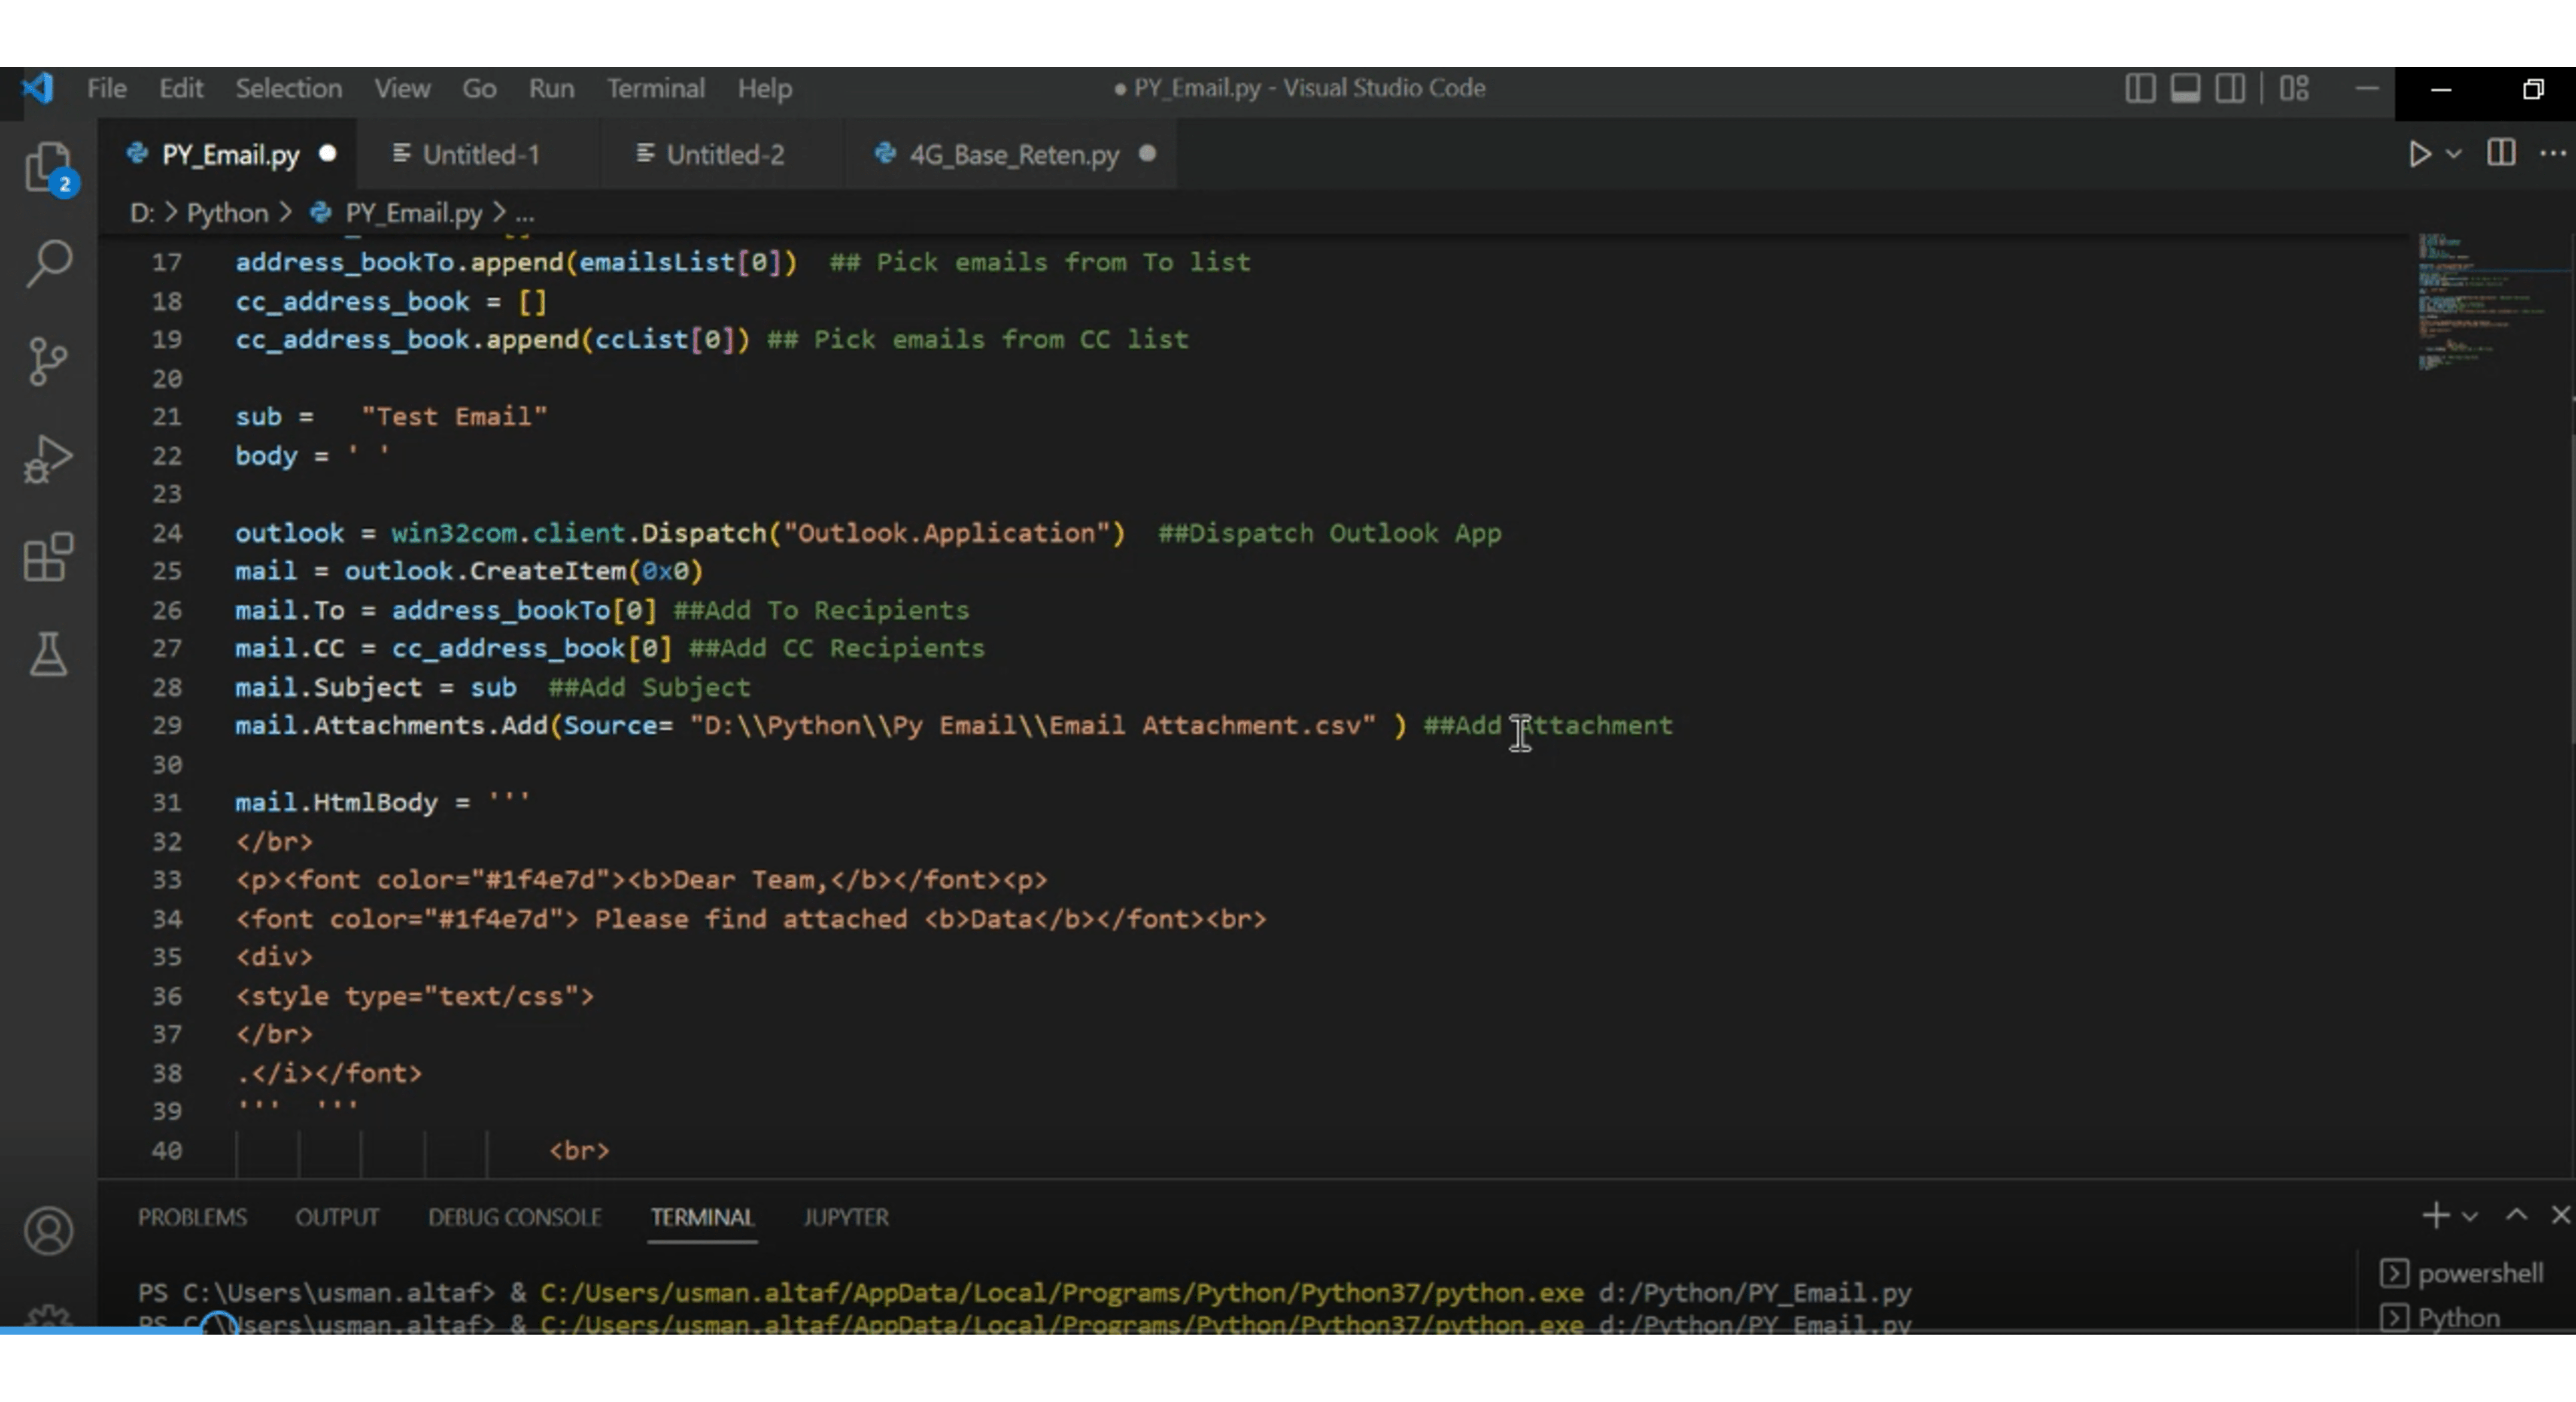This screenshot has height=1402, width=2576.
Task: Run the Python file with play button
Action: 2419,154
